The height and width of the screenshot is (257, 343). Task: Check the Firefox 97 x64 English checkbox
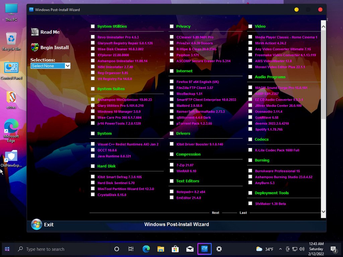(x=171, y=82)
